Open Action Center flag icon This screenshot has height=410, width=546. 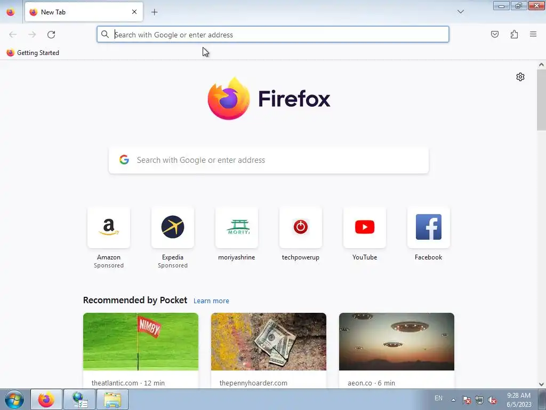pyautogui.click(x=467, y=400)
